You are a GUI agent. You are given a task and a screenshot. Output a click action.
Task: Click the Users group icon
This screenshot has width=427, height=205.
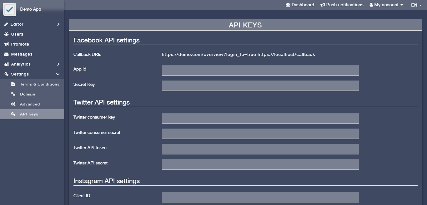click(x=6, y=34)
